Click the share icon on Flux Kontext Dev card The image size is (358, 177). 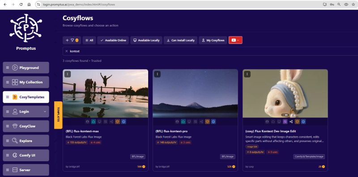tap(291, 121)
